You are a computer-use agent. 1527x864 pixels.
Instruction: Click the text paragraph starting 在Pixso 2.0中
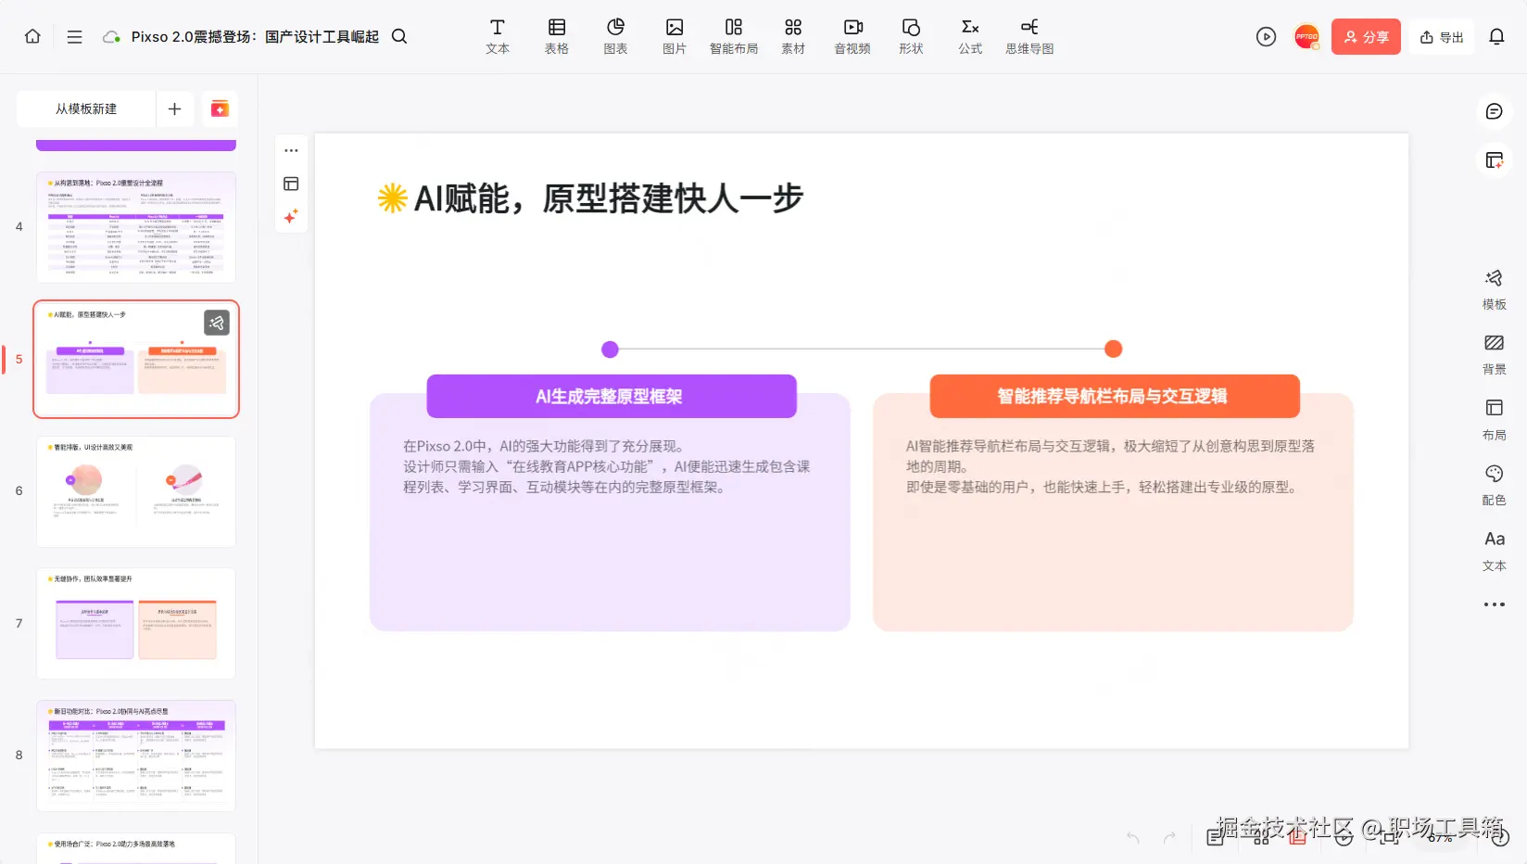pyautogui.click(x=607, y=466)
